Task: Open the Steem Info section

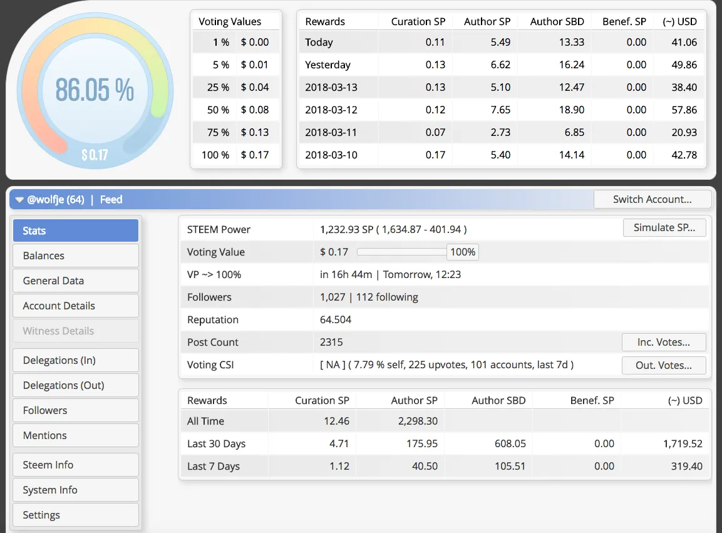Action: click(x=75, y=465)
